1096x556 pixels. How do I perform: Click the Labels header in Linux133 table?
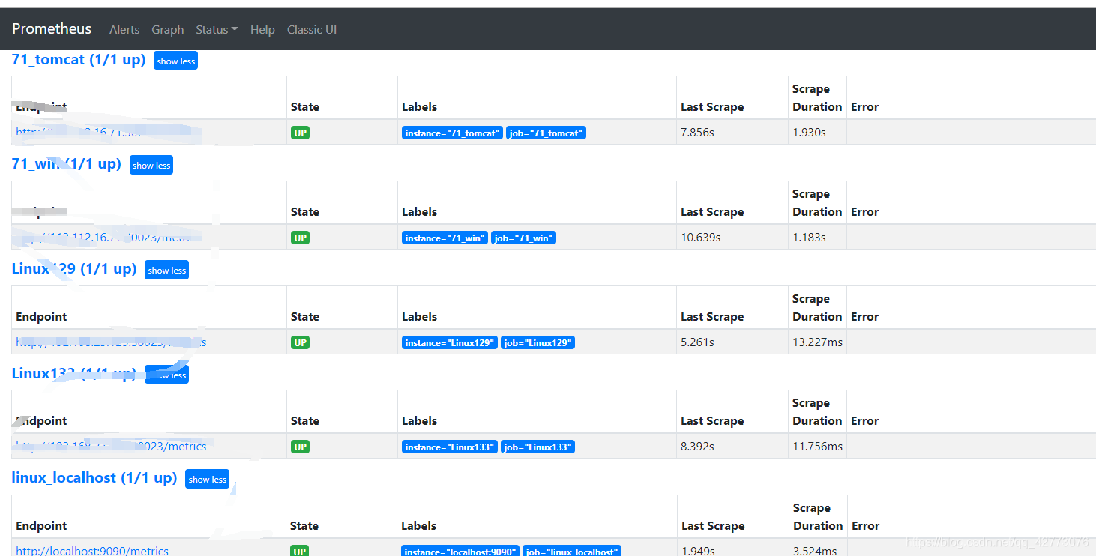point(419,421)
